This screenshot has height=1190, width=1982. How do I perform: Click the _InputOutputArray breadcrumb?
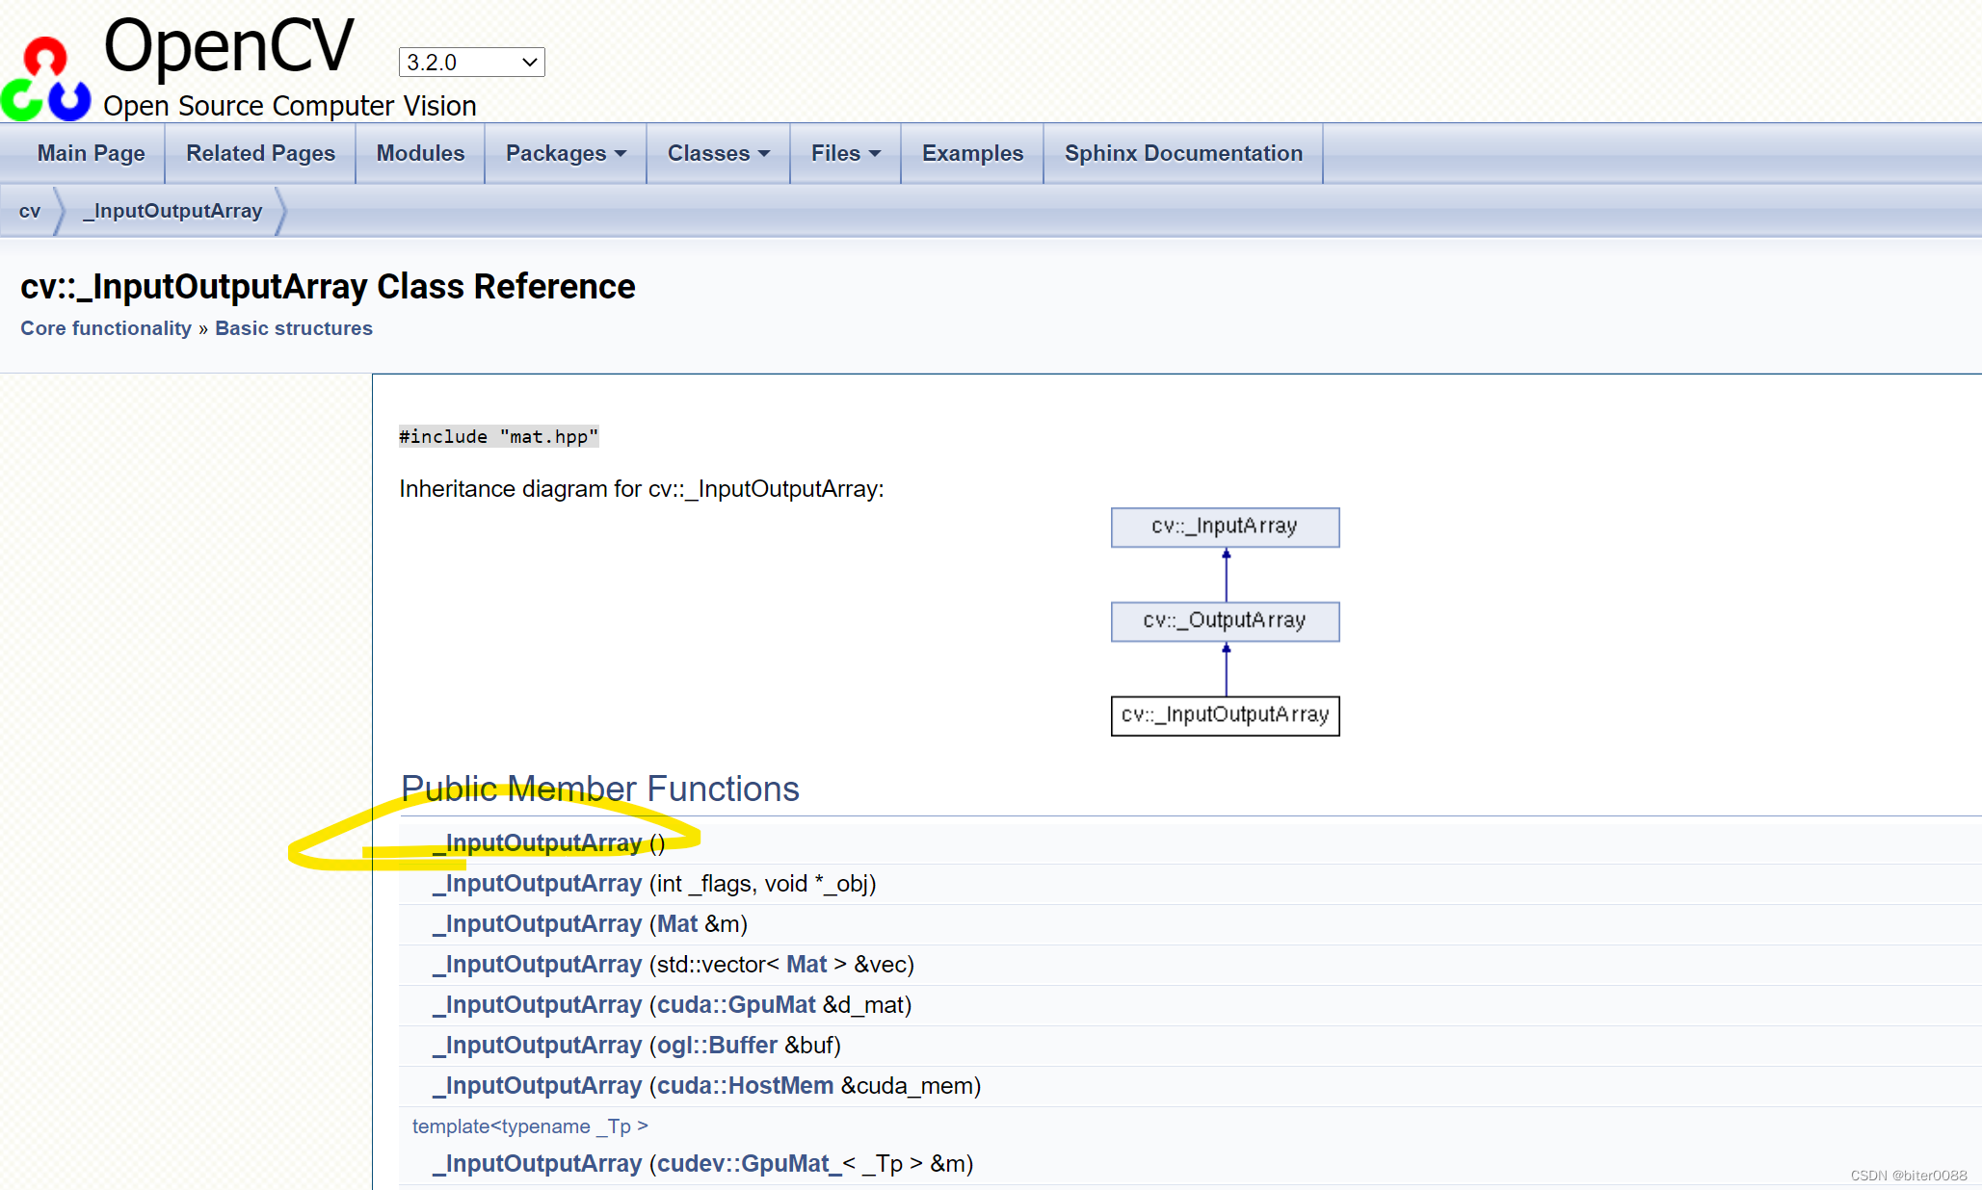point(172,211)
